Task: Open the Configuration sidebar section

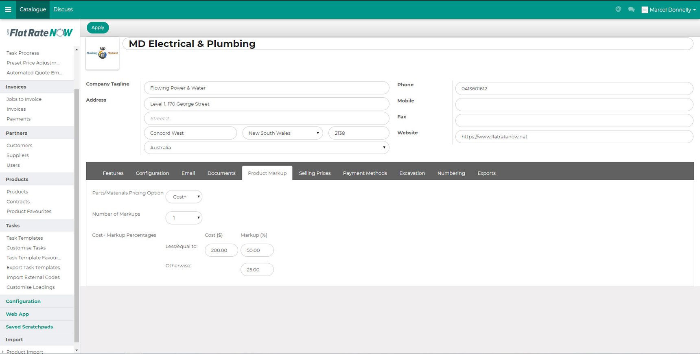Action: click(23, 302)
